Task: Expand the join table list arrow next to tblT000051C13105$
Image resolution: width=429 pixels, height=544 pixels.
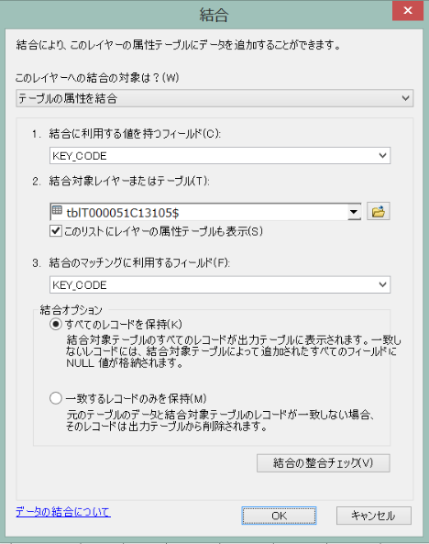Action: point(354,212)
